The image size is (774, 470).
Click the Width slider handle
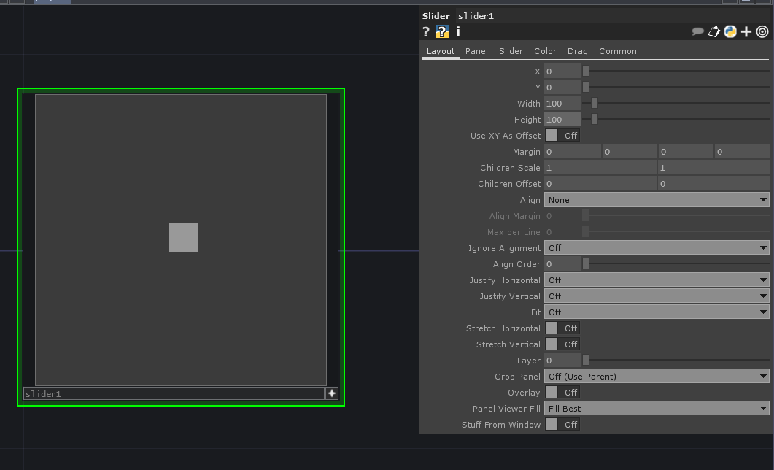(x=595, y=104)
